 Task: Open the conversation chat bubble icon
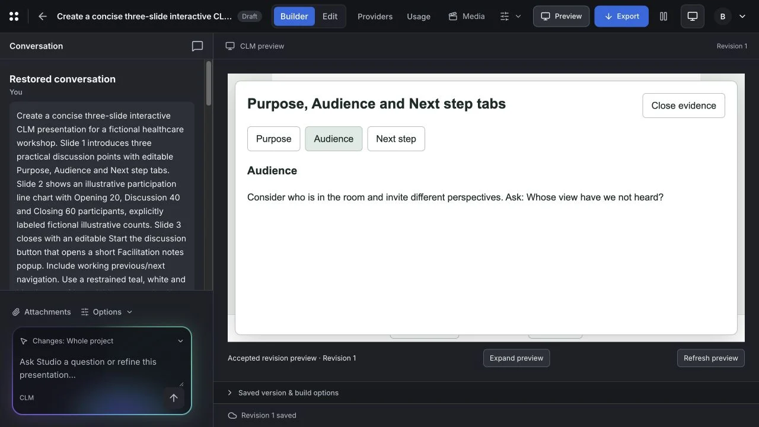click(x=197, y=46)
